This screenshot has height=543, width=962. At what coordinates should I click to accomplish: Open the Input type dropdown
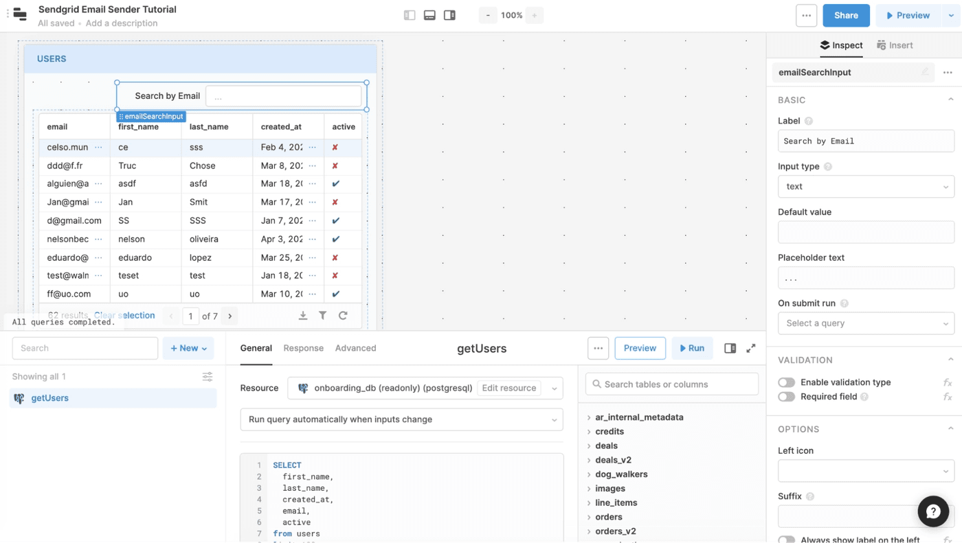coord(865,187)
